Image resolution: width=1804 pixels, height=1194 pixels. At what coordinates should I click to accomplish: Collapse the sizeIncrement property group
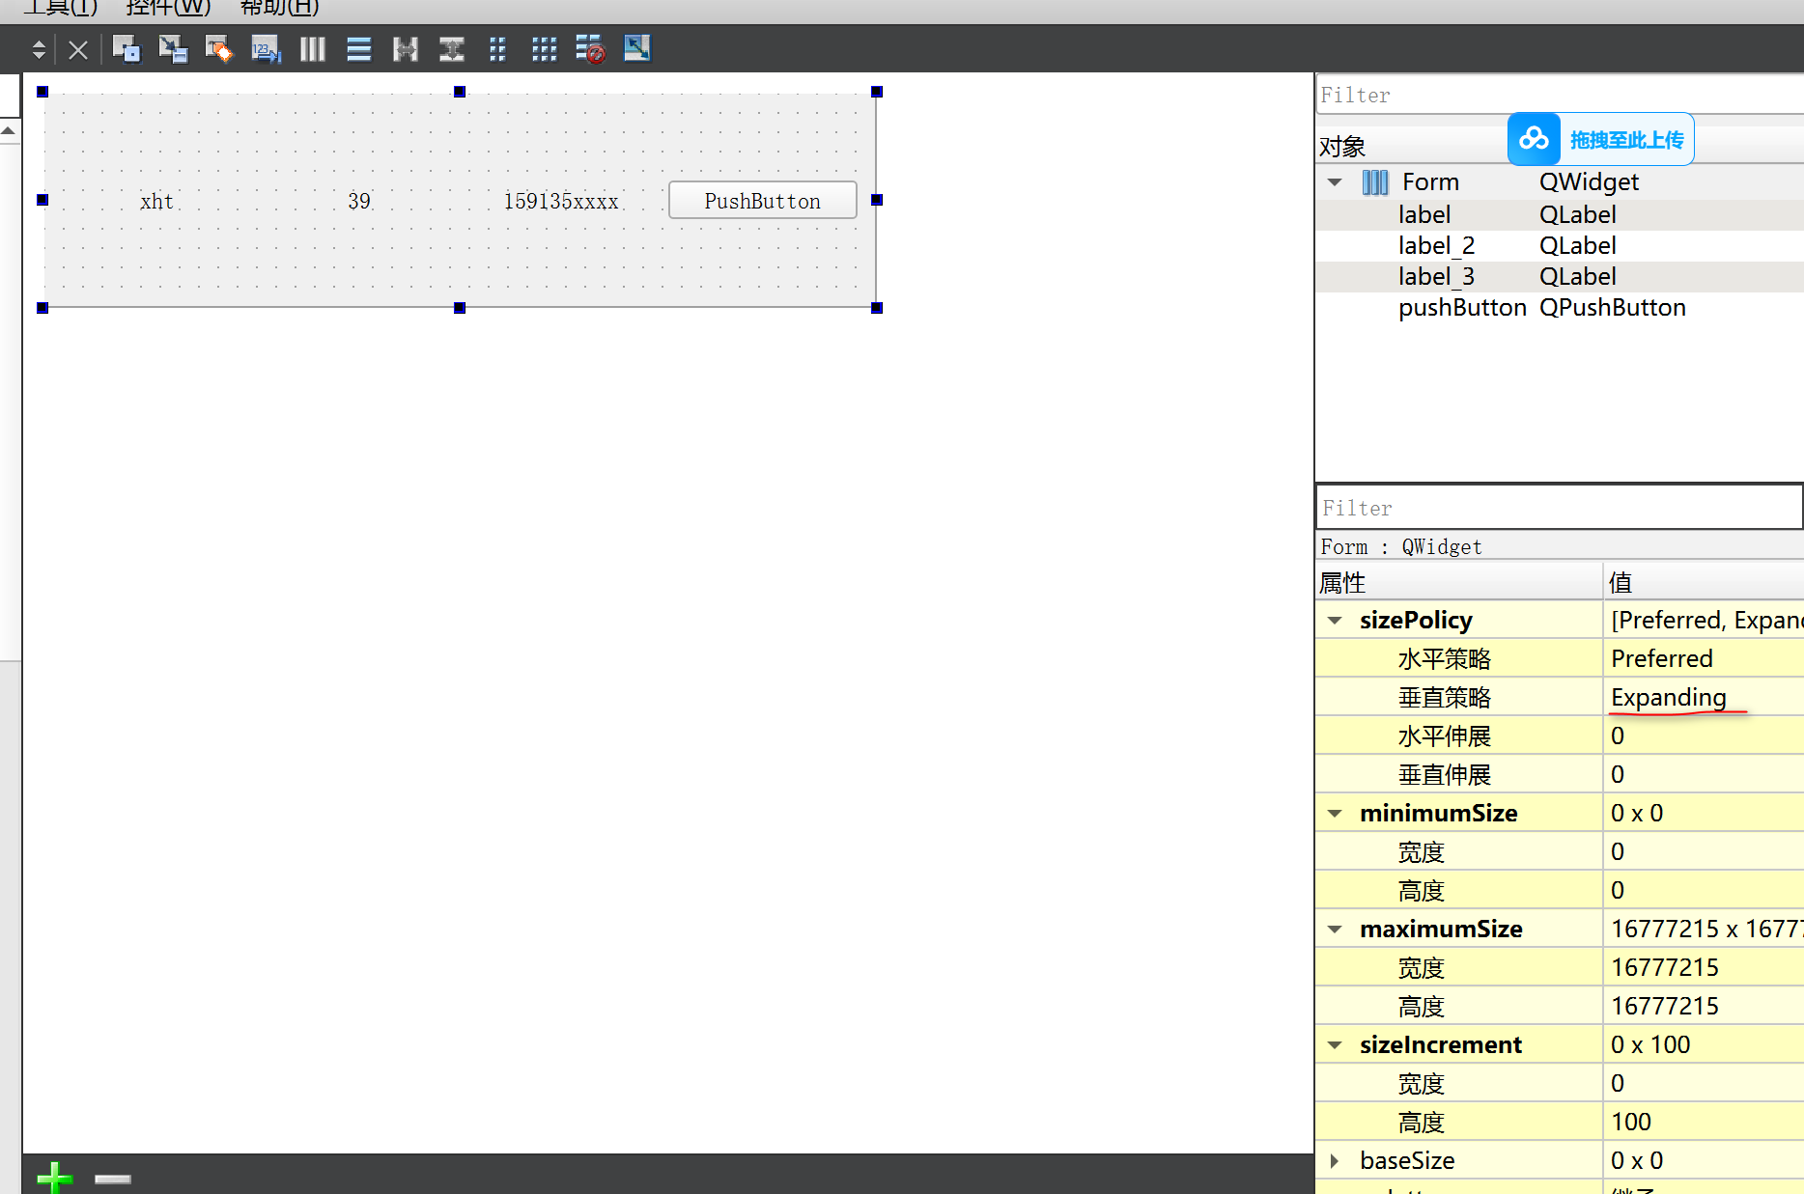[1335, 1044]
